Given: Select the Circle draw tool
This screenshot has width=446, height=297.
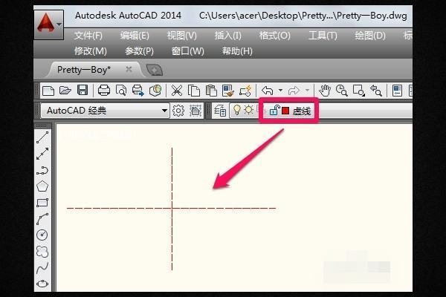Looking at the screenshot, I should click(x=43, y=235).
